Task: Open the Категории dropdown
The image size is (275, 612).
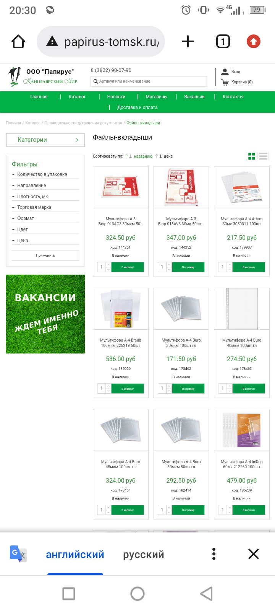Action: [x=45, y=140]
